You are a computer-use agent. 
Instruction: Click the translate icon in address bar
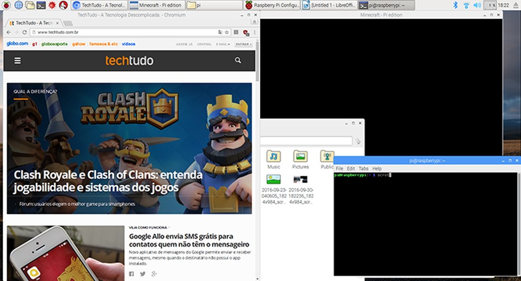220,32
